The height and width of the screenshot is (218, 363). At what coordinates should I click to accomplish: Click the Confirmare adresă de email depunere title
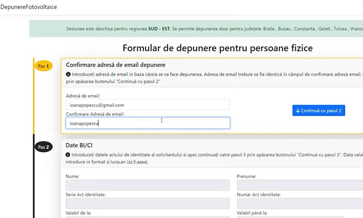pos(116,65)
